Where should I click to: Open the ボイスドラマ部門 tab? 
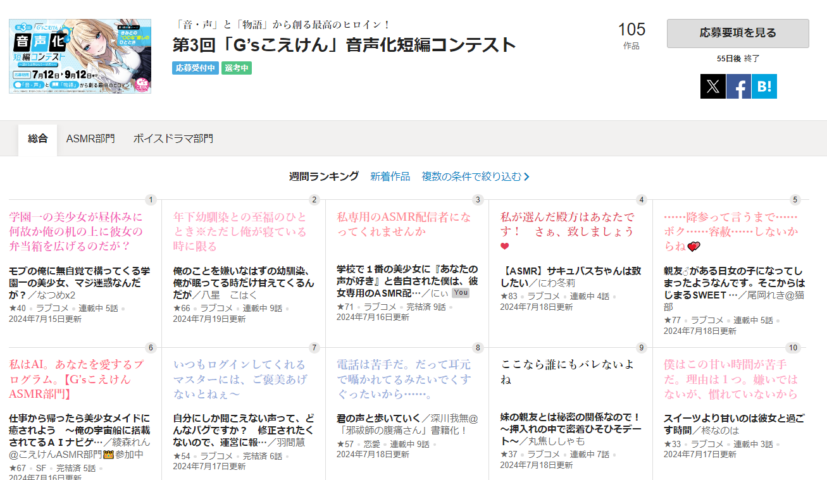[173, 138]
